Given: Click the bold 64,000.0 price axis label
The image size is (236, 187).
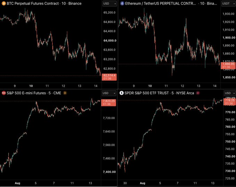Looking at the screenshot, I should [x=110, y=41].
